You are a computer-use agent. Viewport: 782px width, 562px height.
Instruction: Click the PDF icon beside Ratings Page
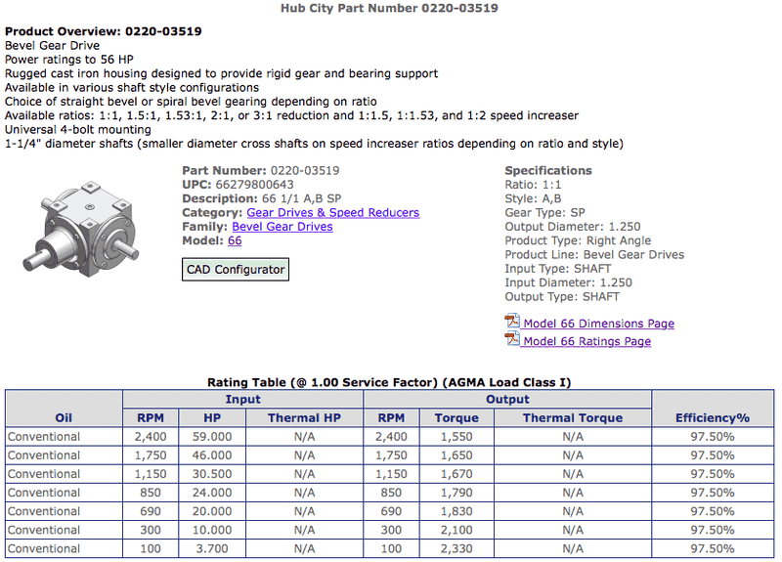[x=512, y=338]
